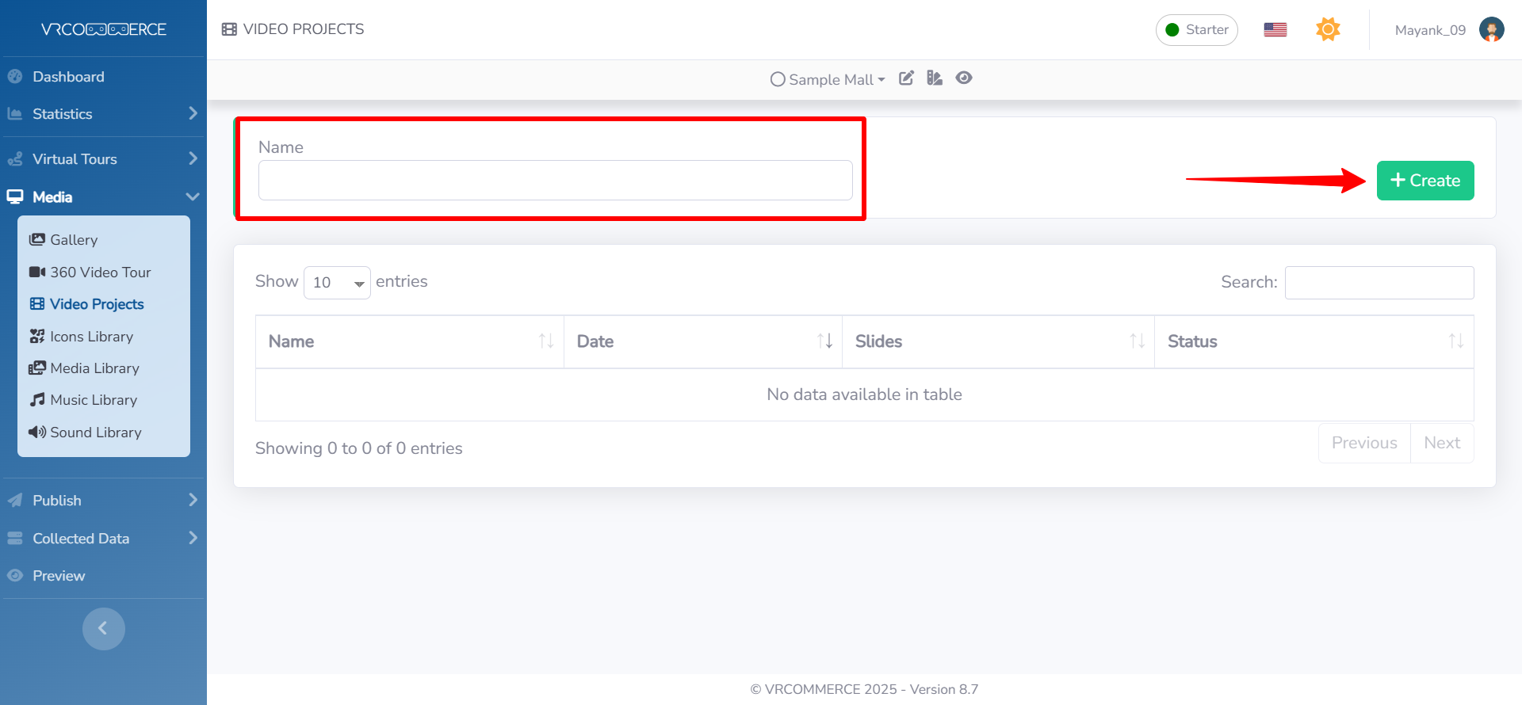The height and width of the screenshot is (705, 1522).
Task: Open the US flag language selector
Action: click(1275, 30)
